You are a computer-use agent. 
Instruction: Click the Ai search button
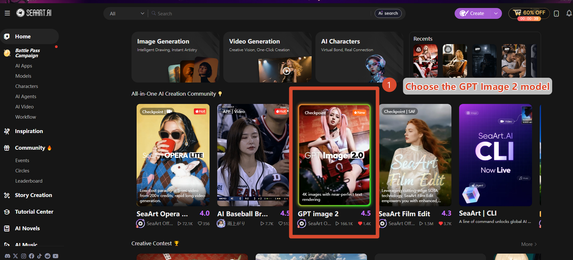click(x=388, y=13)
